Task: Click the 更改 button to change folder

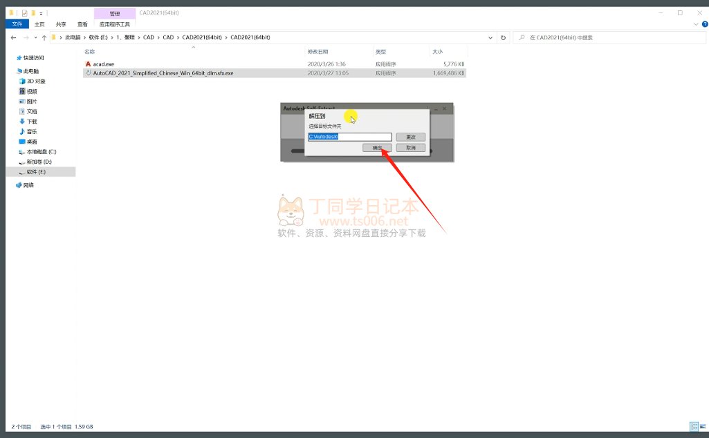Action: [x=411, y=137]
